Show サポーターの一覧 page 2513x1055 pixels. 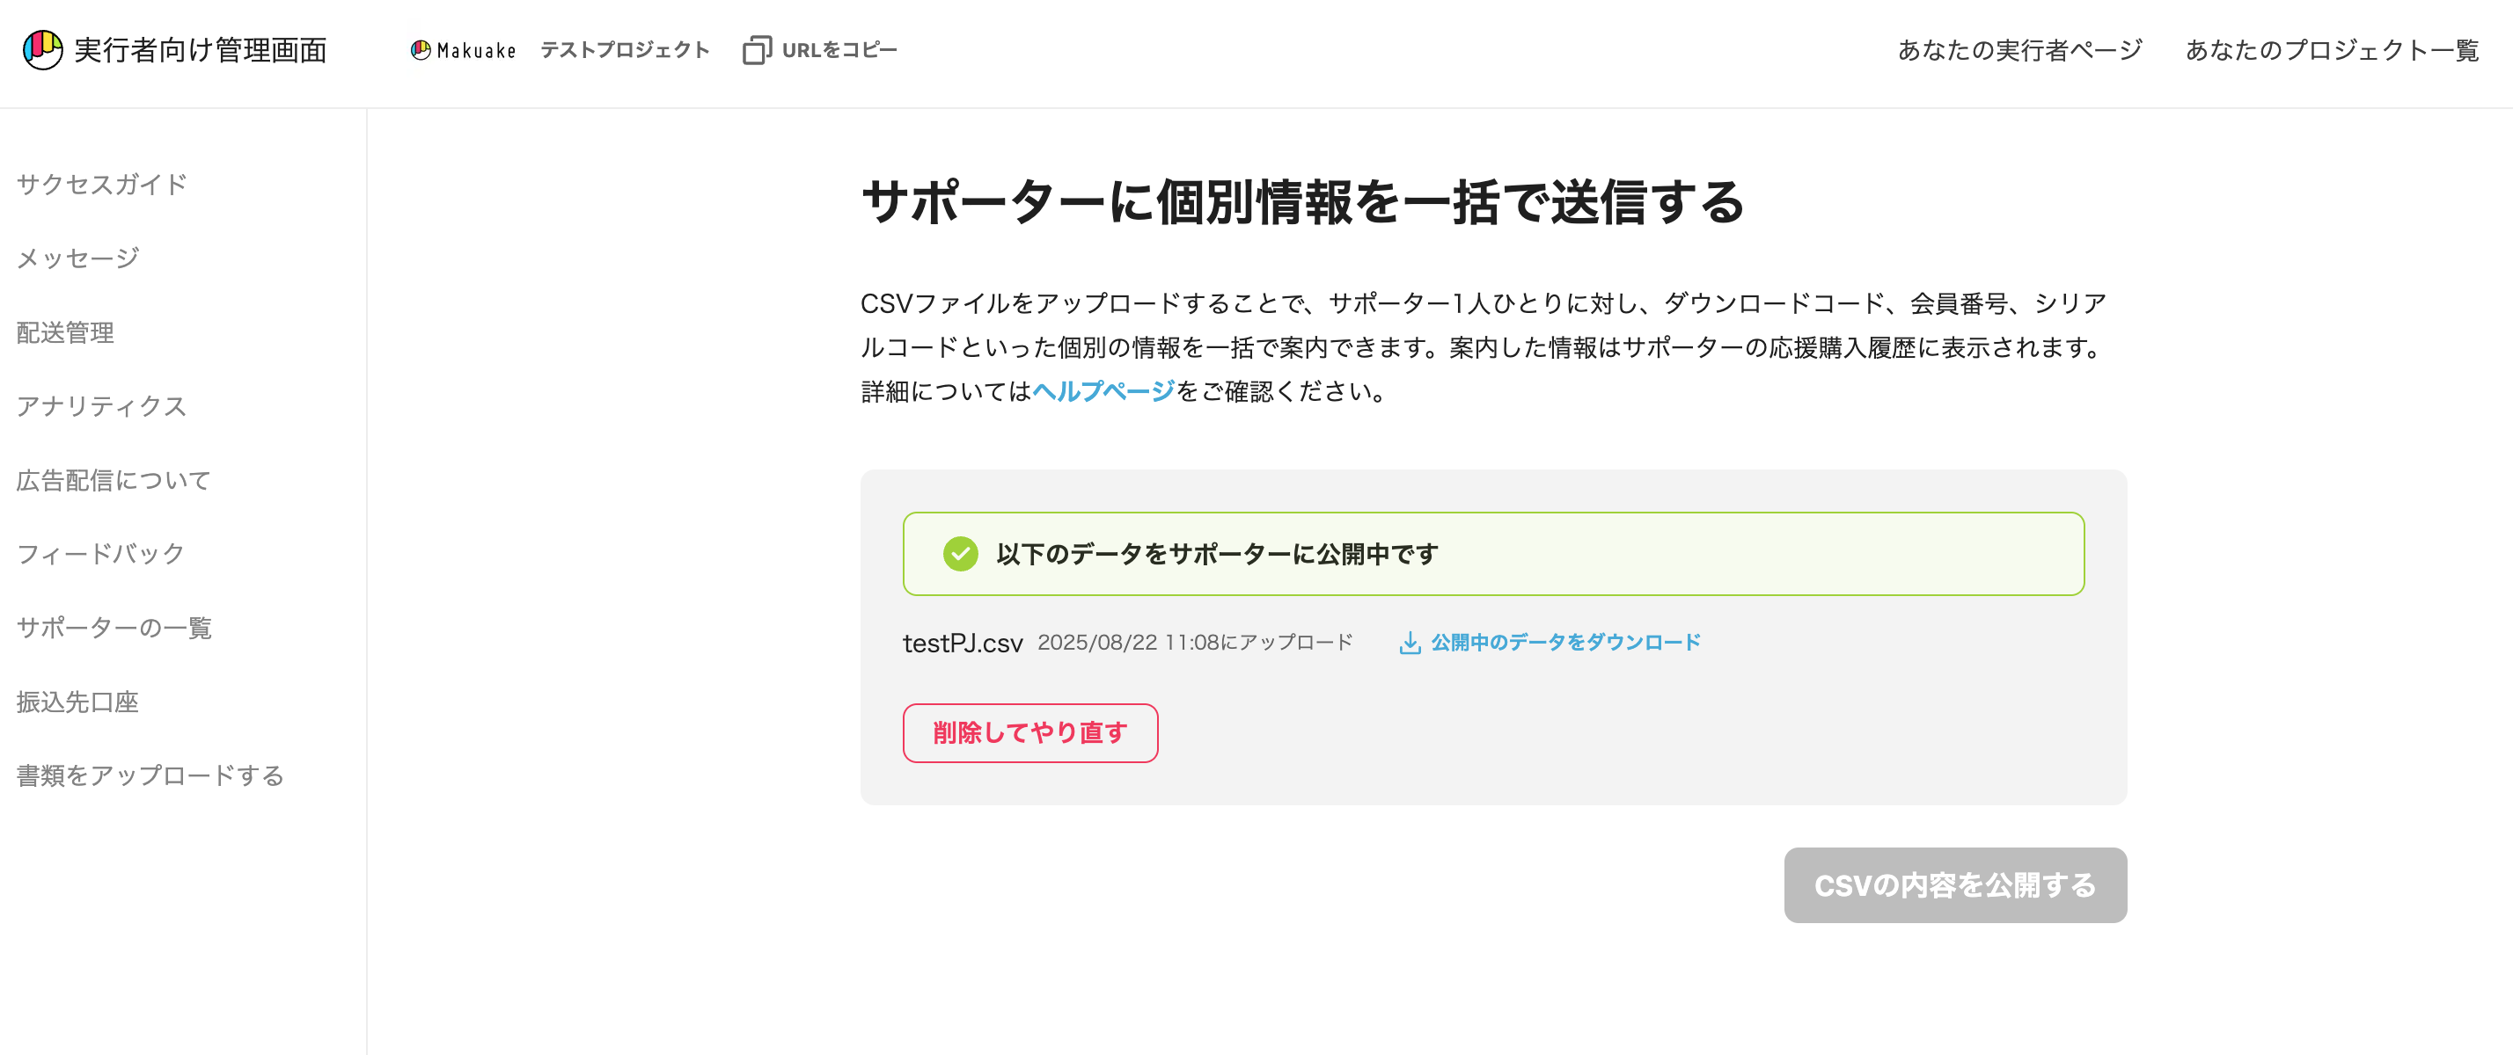click(x=114, y=628)
